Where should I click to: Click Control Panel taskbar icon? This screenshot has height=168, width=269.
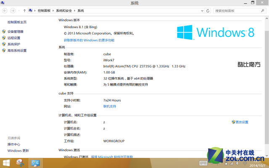point(35,163)
